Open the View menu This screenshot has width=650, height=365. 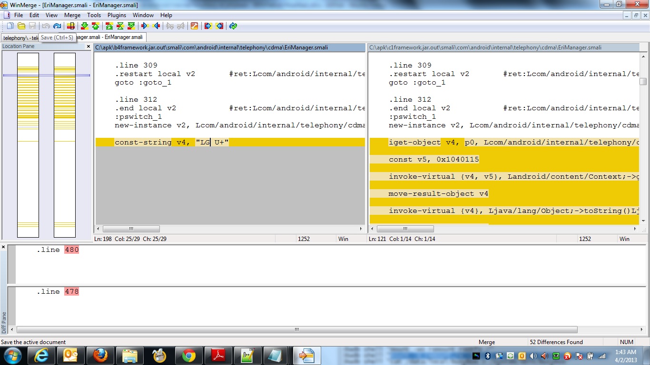[x=51, y=15]
